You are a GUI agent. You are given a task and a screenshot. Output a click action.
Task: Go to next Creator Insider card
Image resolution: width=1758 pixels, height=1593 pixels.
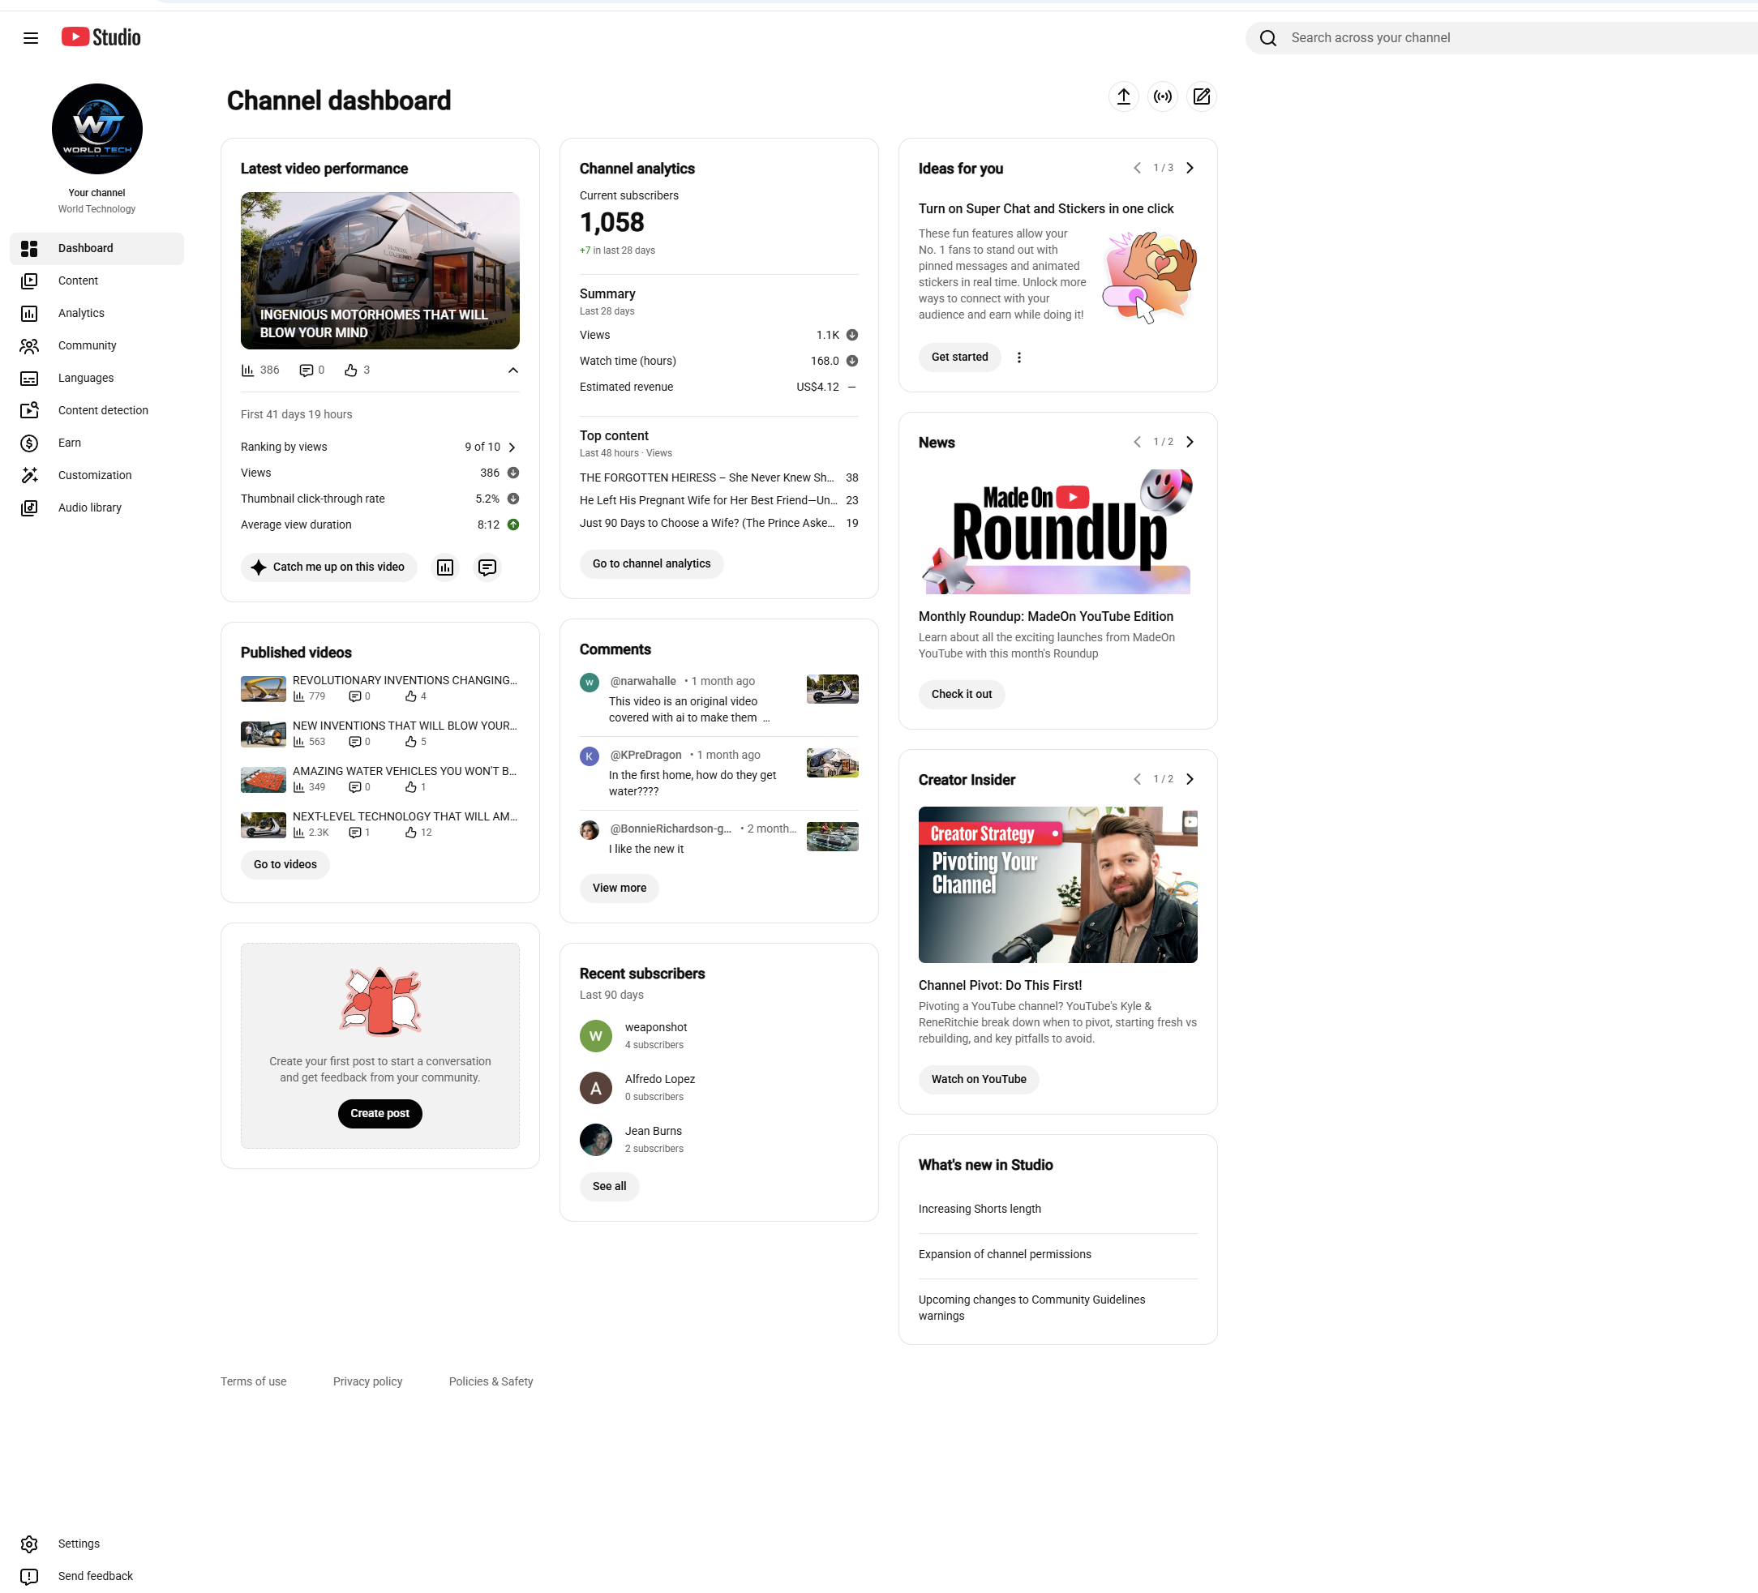tap(1190, 780)
